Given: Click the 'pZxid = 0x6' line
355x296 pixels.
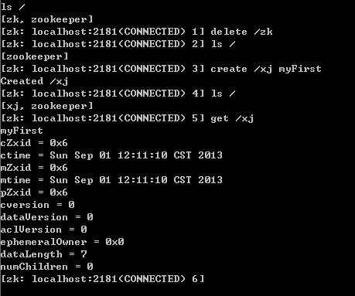Looking at the screenshot, I should point(34,192).
